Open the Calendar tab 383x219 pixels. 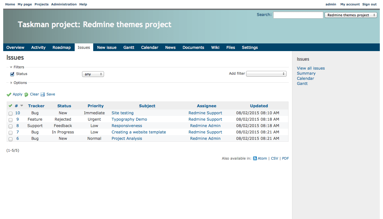[150, 48]
